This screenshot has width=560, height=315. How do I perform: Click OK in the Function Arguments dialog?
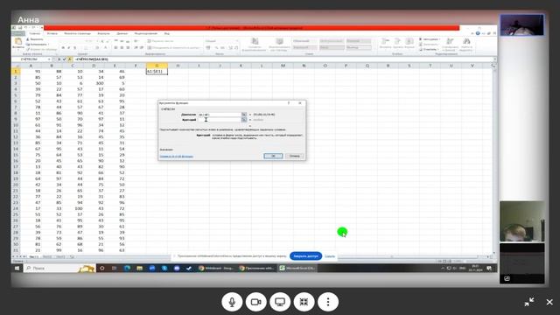point(273,156)
